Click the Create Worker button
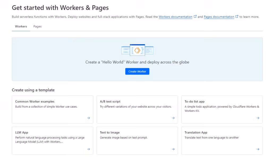272x157 pixels. click(x=137, y=71)
